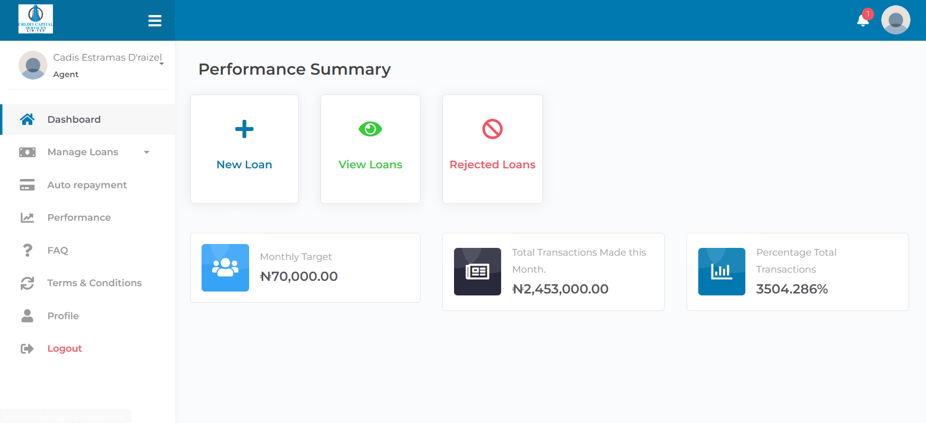
Task: Click the Total Transactions newspaper icon
Action: 477,272
